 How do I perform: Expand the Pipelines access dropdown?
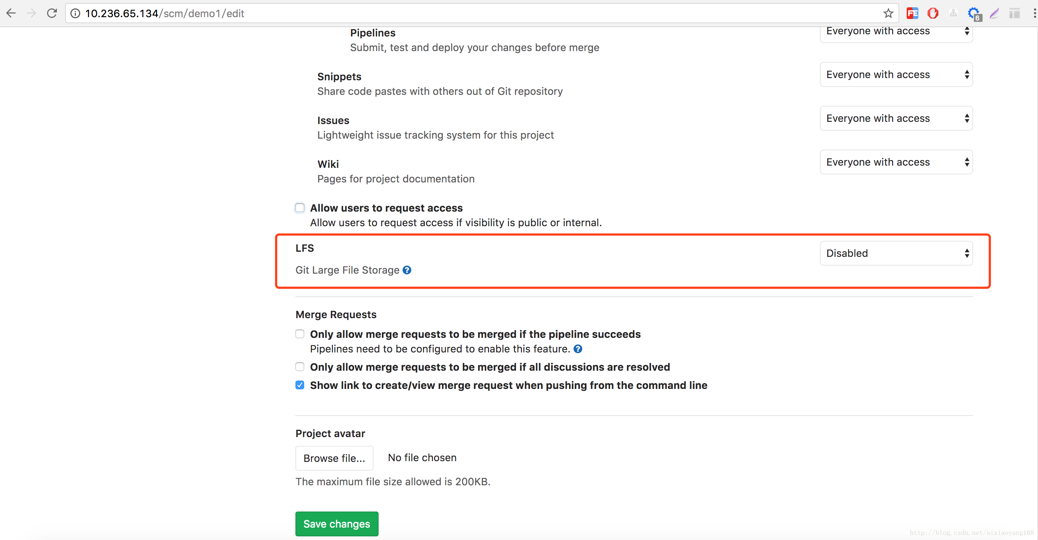[897, 31]
